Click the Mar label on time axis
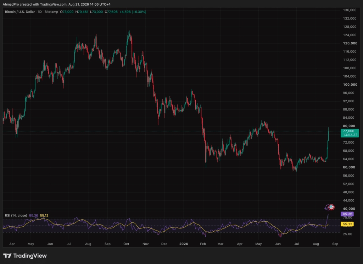 220,244
